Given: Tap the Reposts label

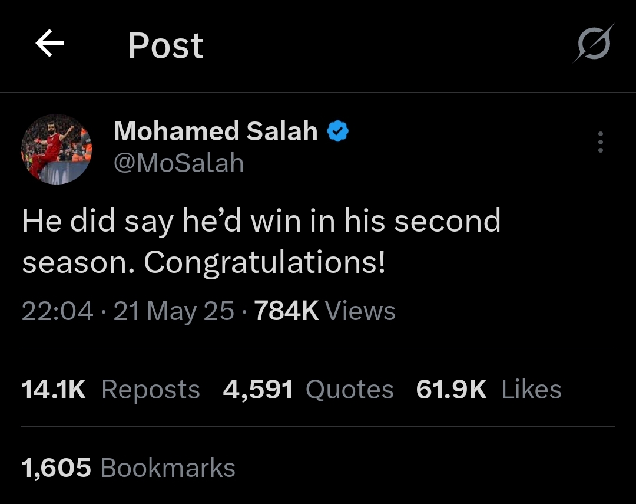Looking at the screenshot, I should click(151, 390).
